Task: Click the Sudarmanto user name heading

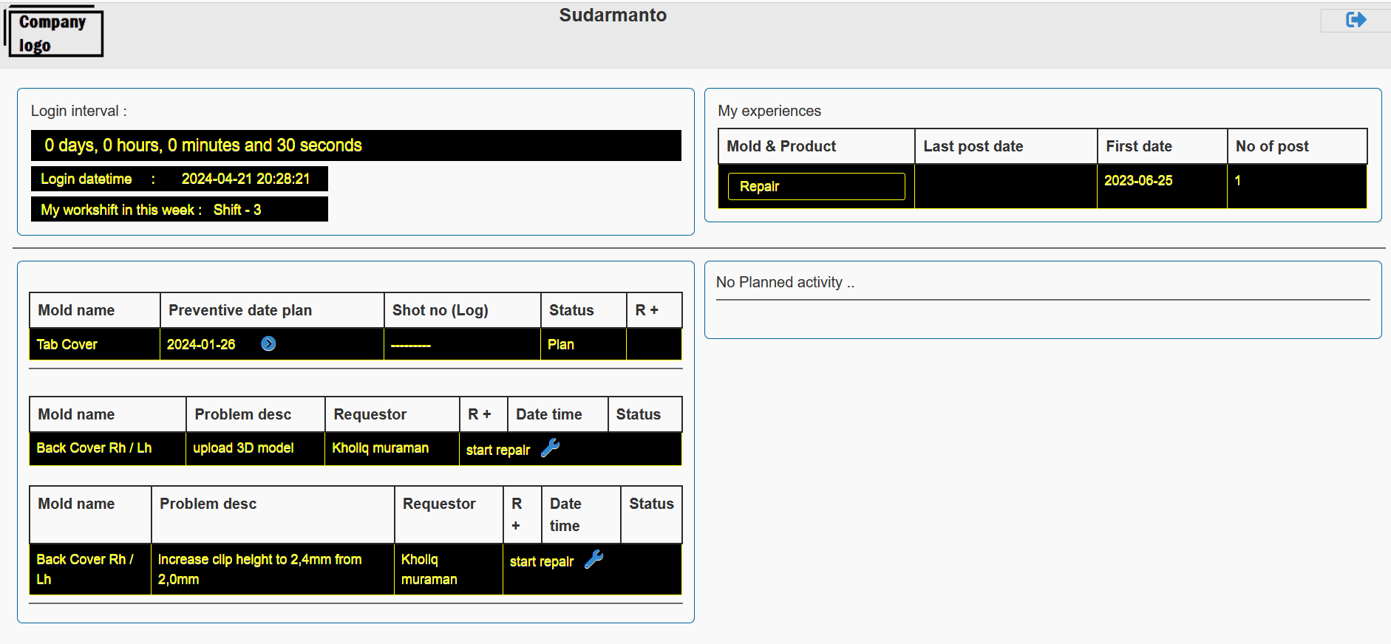Action: tap(613, 16)
